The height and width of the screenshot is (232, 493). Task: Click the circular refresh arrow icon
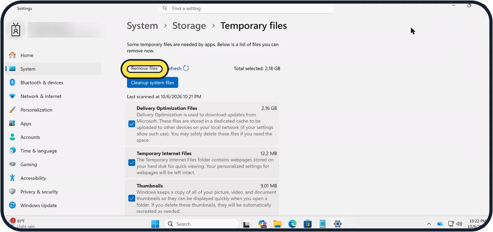[186, 68]
